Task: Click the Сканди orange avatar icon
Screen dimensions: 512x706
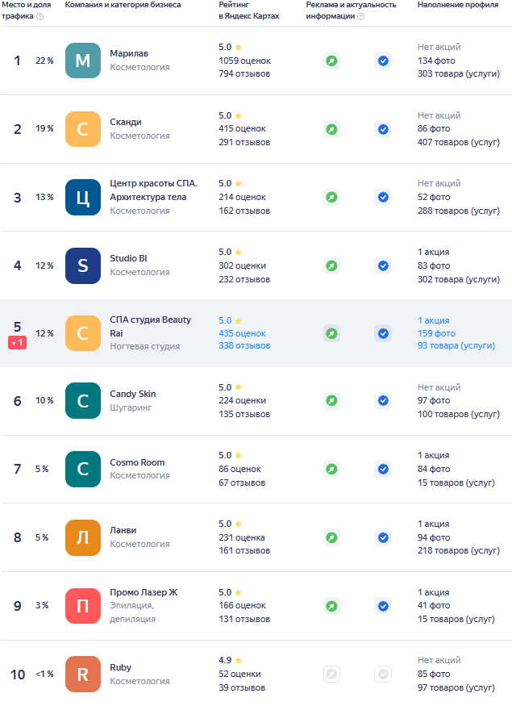Action: (83, 129)
